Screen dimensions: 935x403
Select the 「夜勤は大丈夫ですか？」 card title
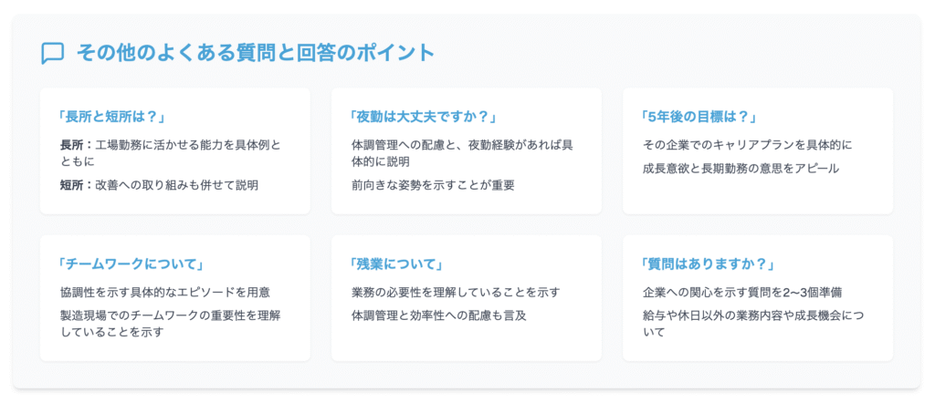[424, 117]
